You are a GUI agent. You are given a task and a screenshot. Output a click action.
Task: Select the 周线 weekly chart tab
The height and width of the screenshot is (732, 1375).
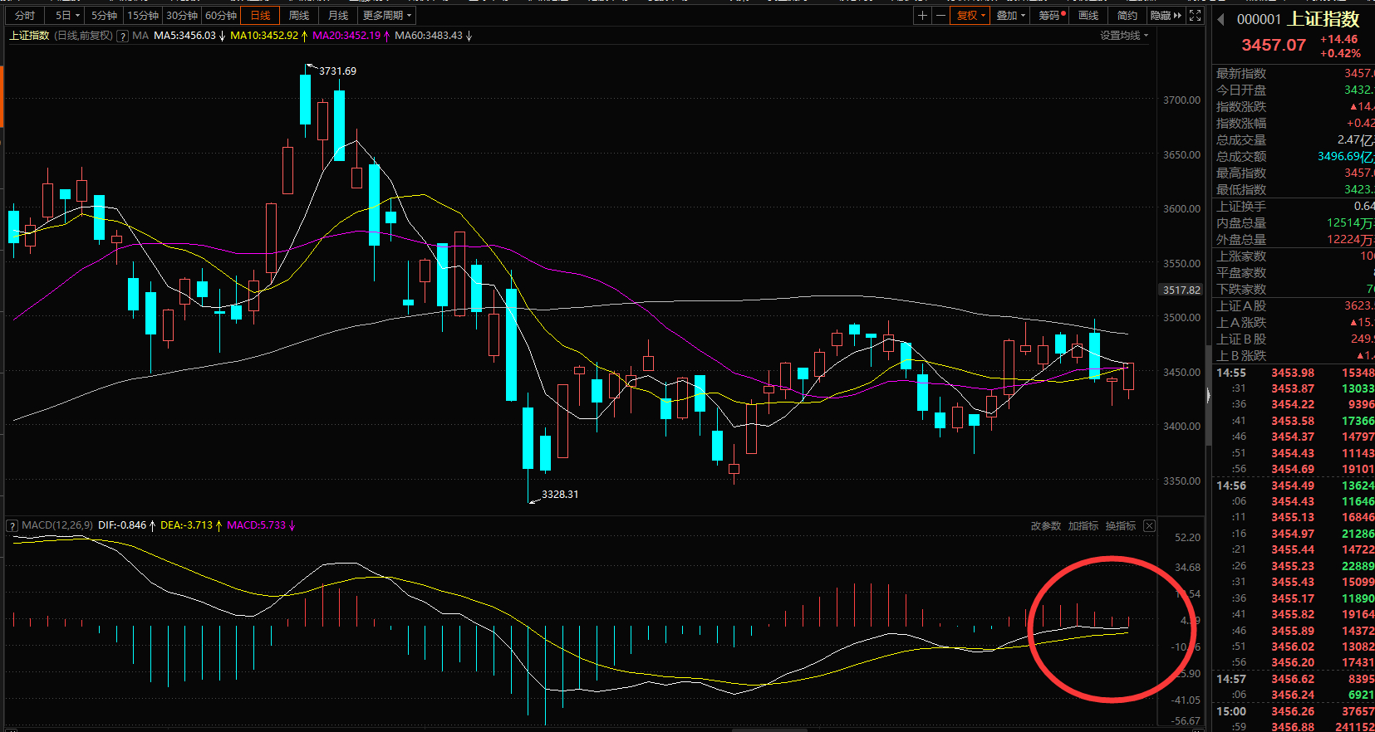click(x=298, y=16)
